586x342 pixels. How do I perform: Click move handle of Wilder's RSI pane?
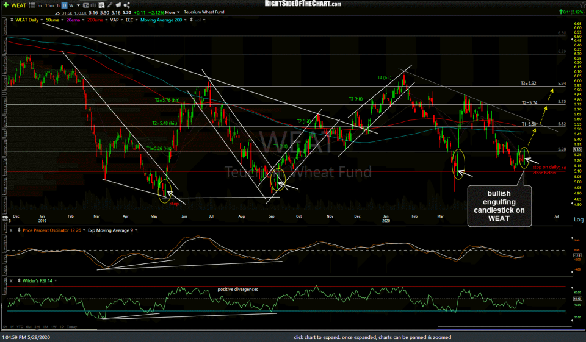click(x=19, y=281)
